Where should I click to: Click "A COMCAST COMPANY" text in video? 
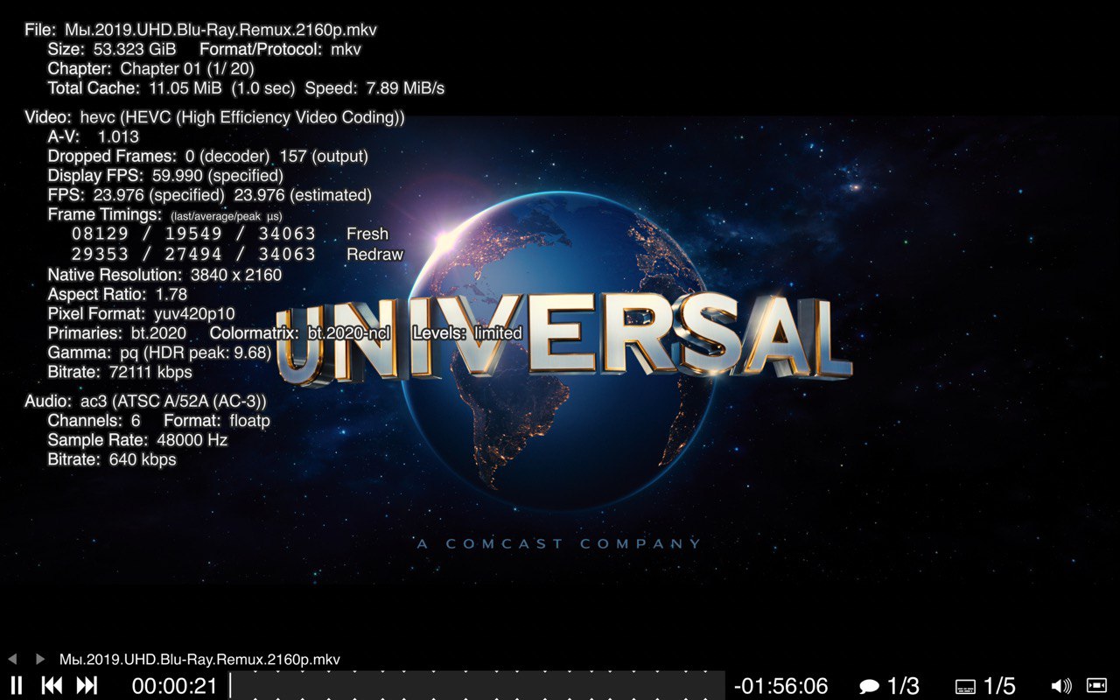[559, 543]
